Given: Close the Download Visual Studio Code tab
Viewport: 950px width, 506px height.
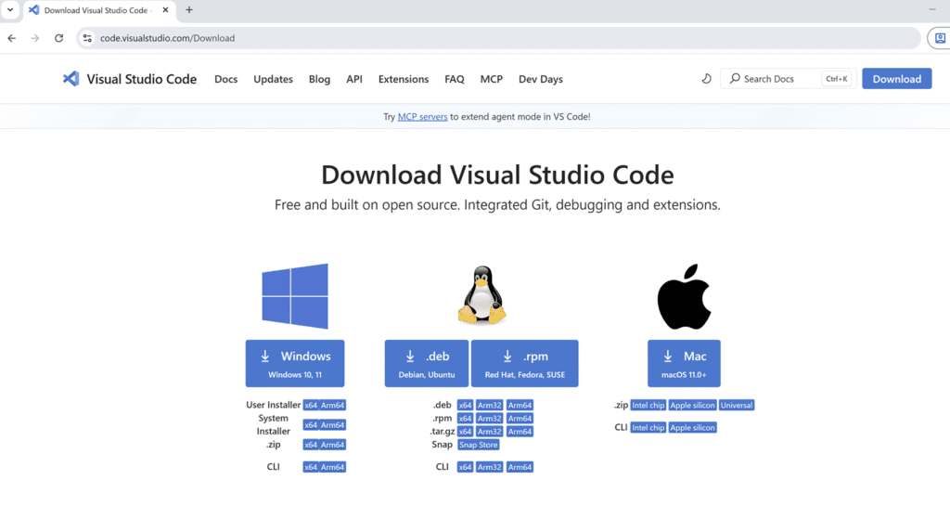Looking at the screenshot, I should pyautogui.click(x=165, y=9).
